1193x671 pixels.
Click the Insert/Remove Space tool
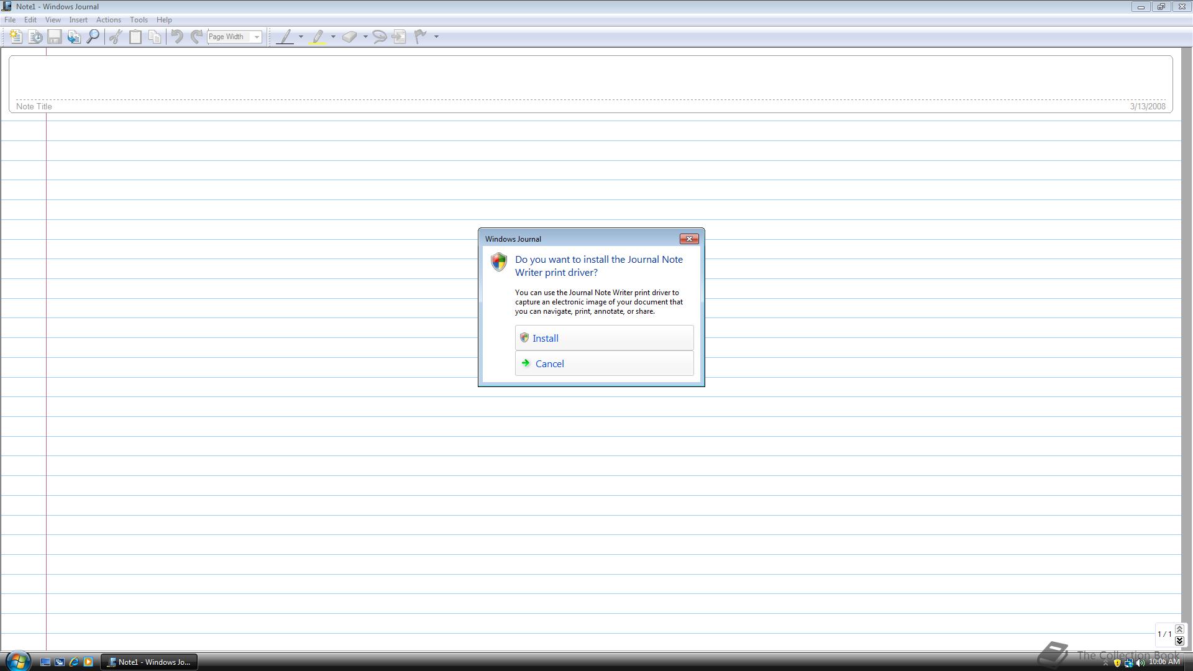[x=399, y=37]
